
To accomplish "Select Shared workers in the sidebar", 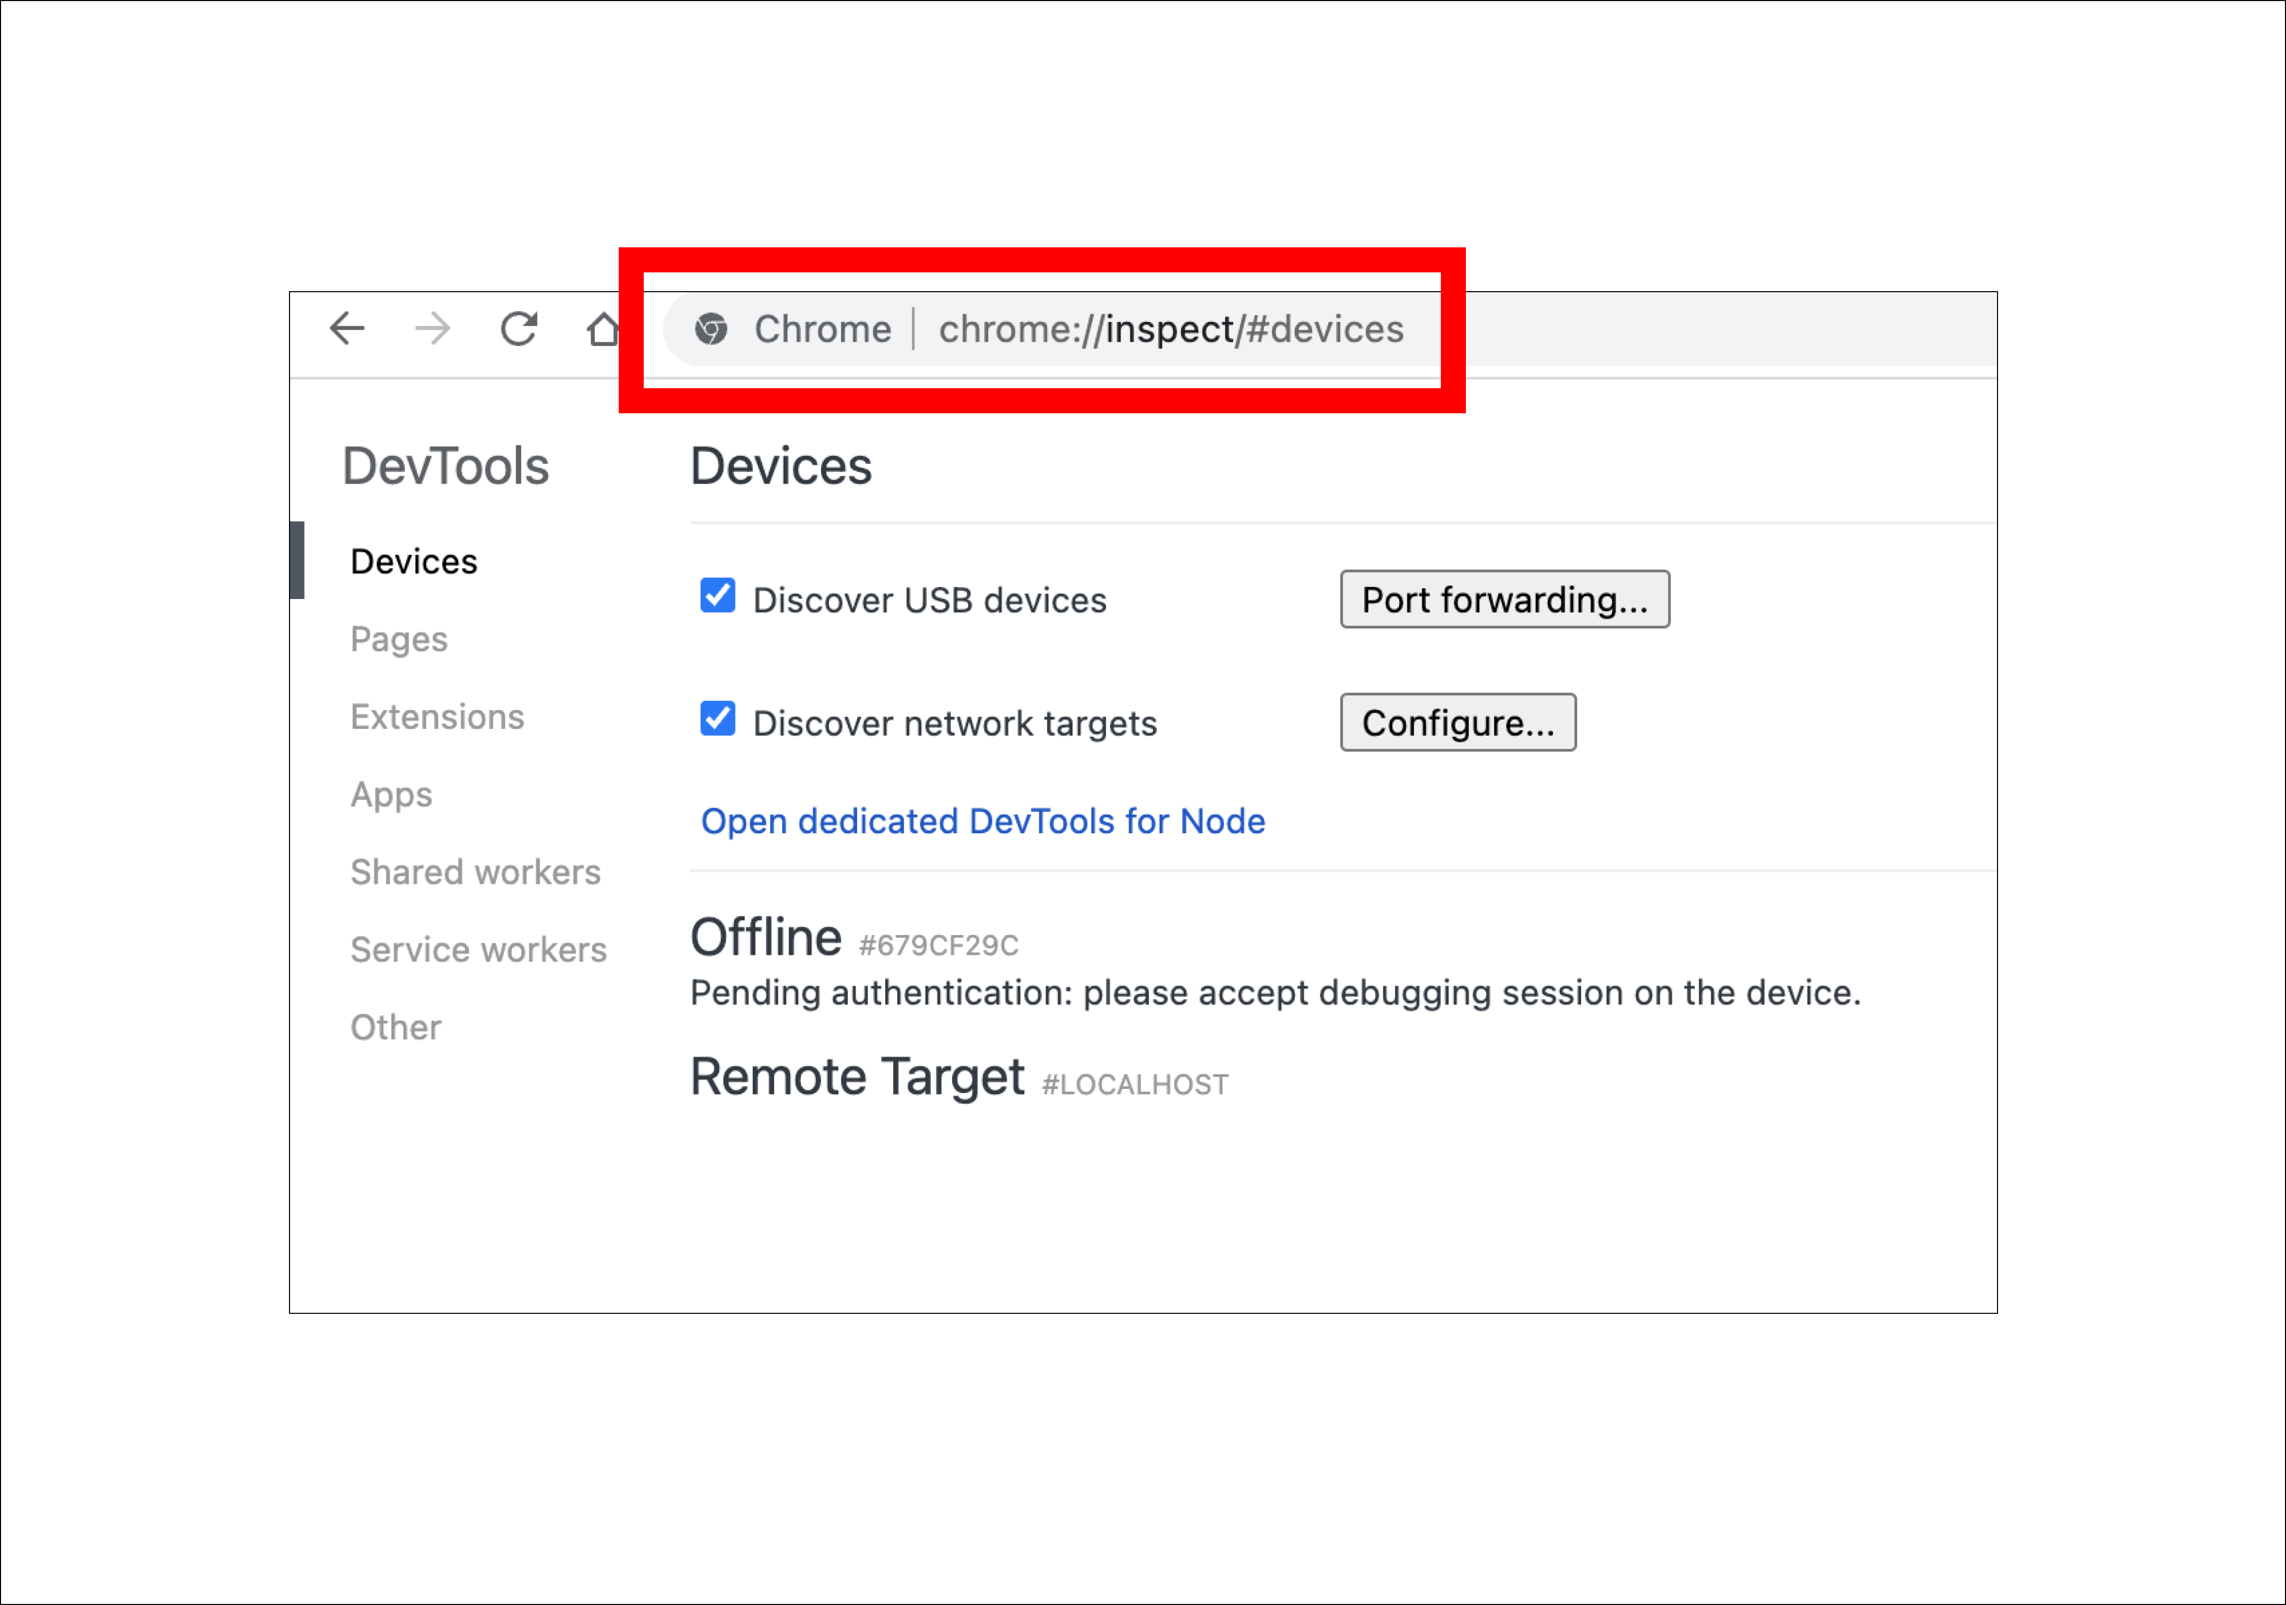I will 475,872.
